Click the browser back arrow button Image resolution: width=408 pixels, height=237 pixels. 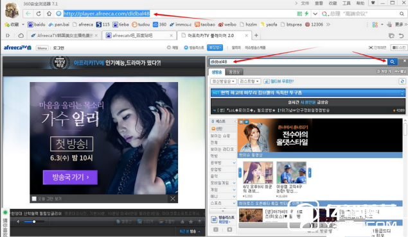[28, 13]
